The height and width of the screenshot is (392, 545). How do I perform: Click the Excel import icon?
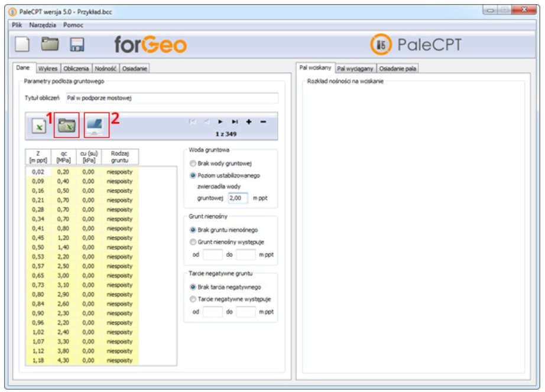click(x=38, y=125)
